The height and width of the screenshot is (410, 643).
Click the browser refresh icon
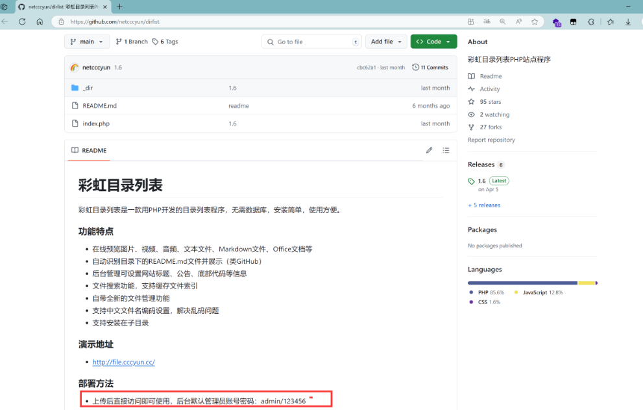tap(22, 21)
